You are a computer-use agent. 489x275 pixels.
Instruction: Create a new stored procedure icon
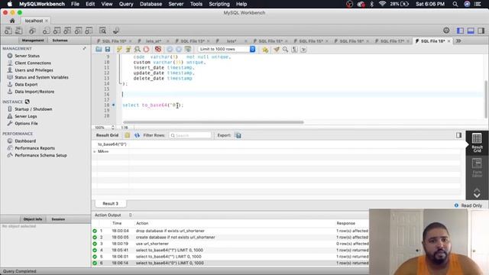point(78,31)
